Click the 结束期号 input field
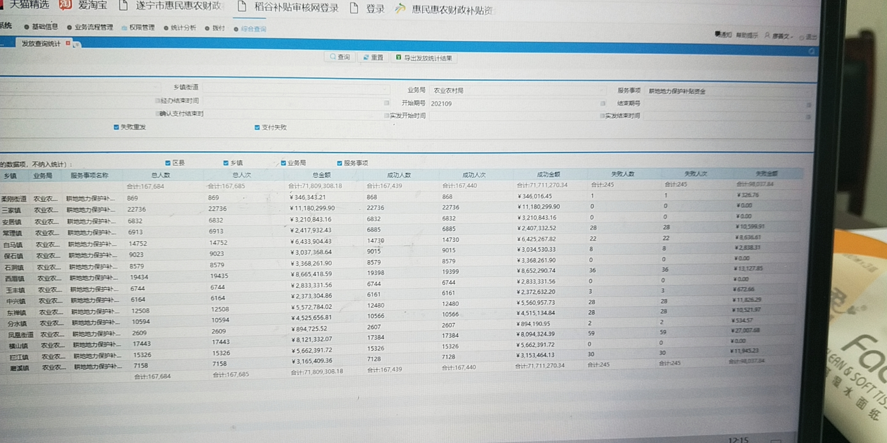 pos(723,104)
